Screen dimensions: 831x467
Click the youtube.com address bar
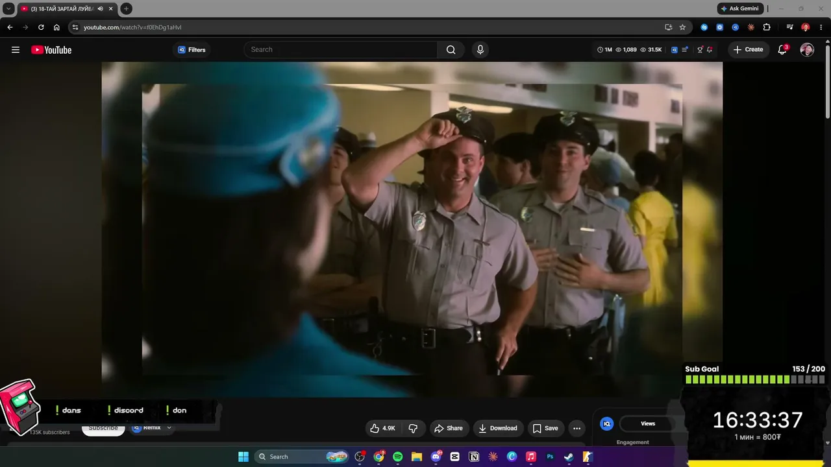pos(370,27)
